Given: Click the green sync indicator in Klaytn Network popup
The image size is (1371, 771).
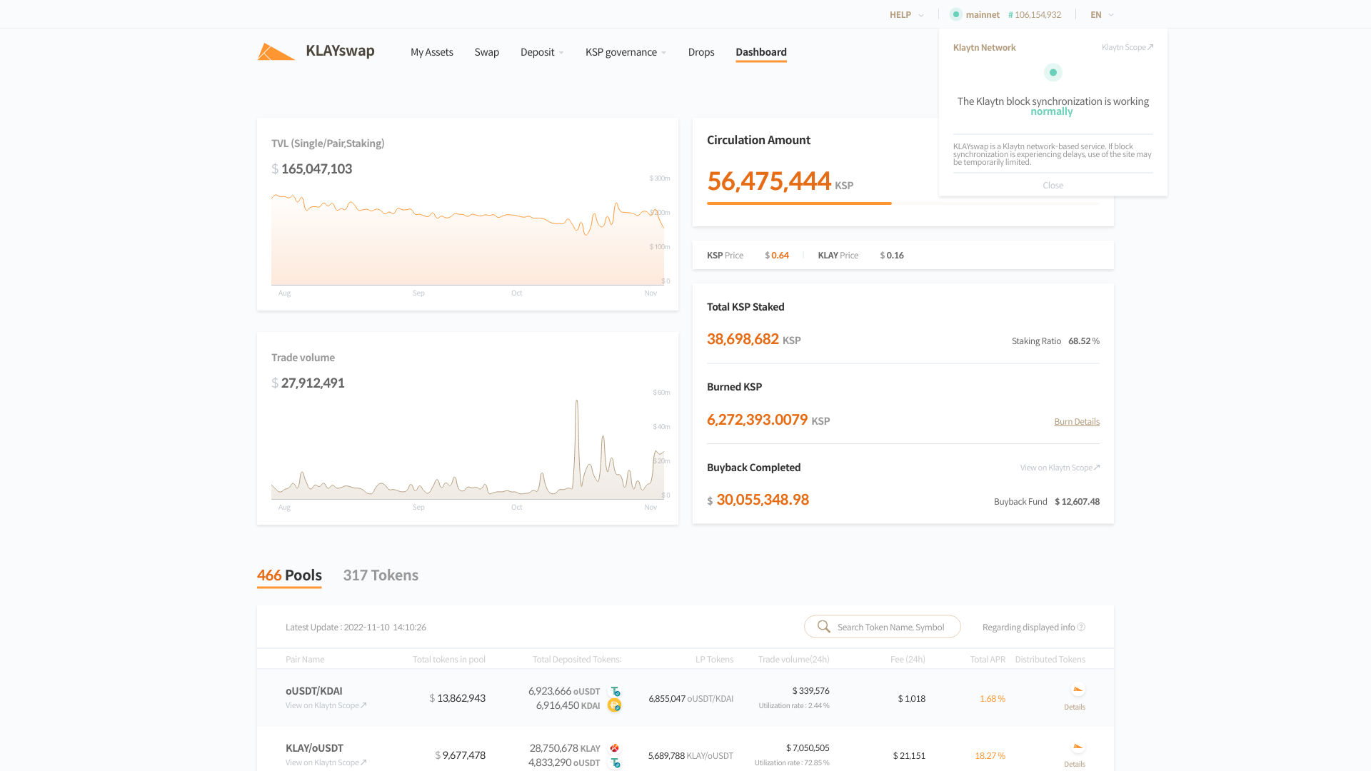Looking at the screenshot, I should [1053, 72].
